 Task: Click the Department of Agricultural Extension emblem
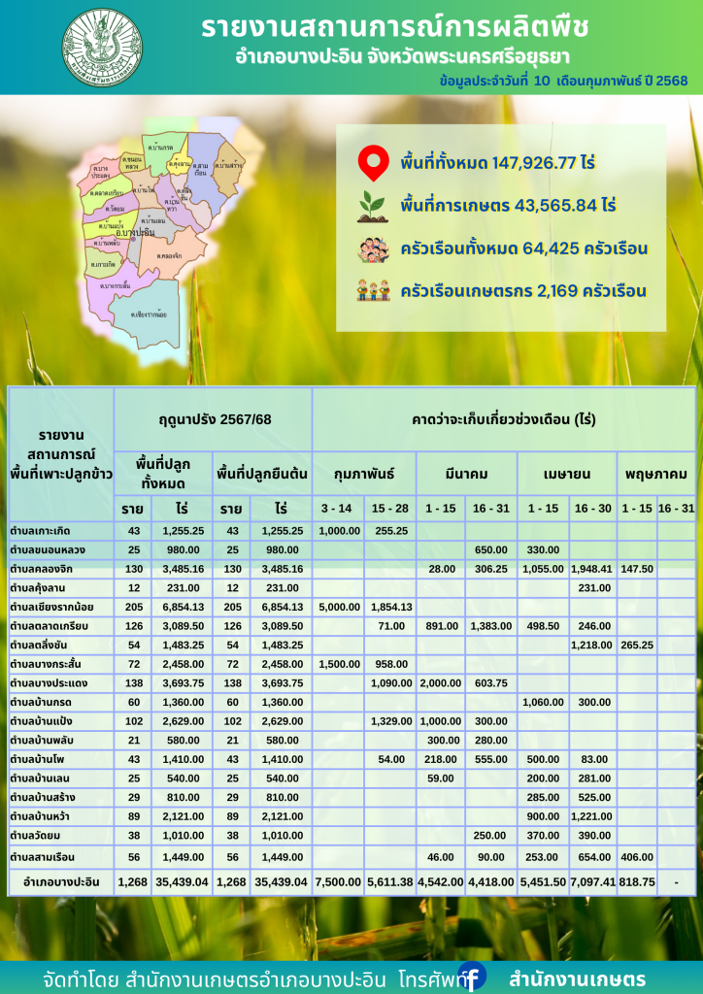tap(101, 48)
